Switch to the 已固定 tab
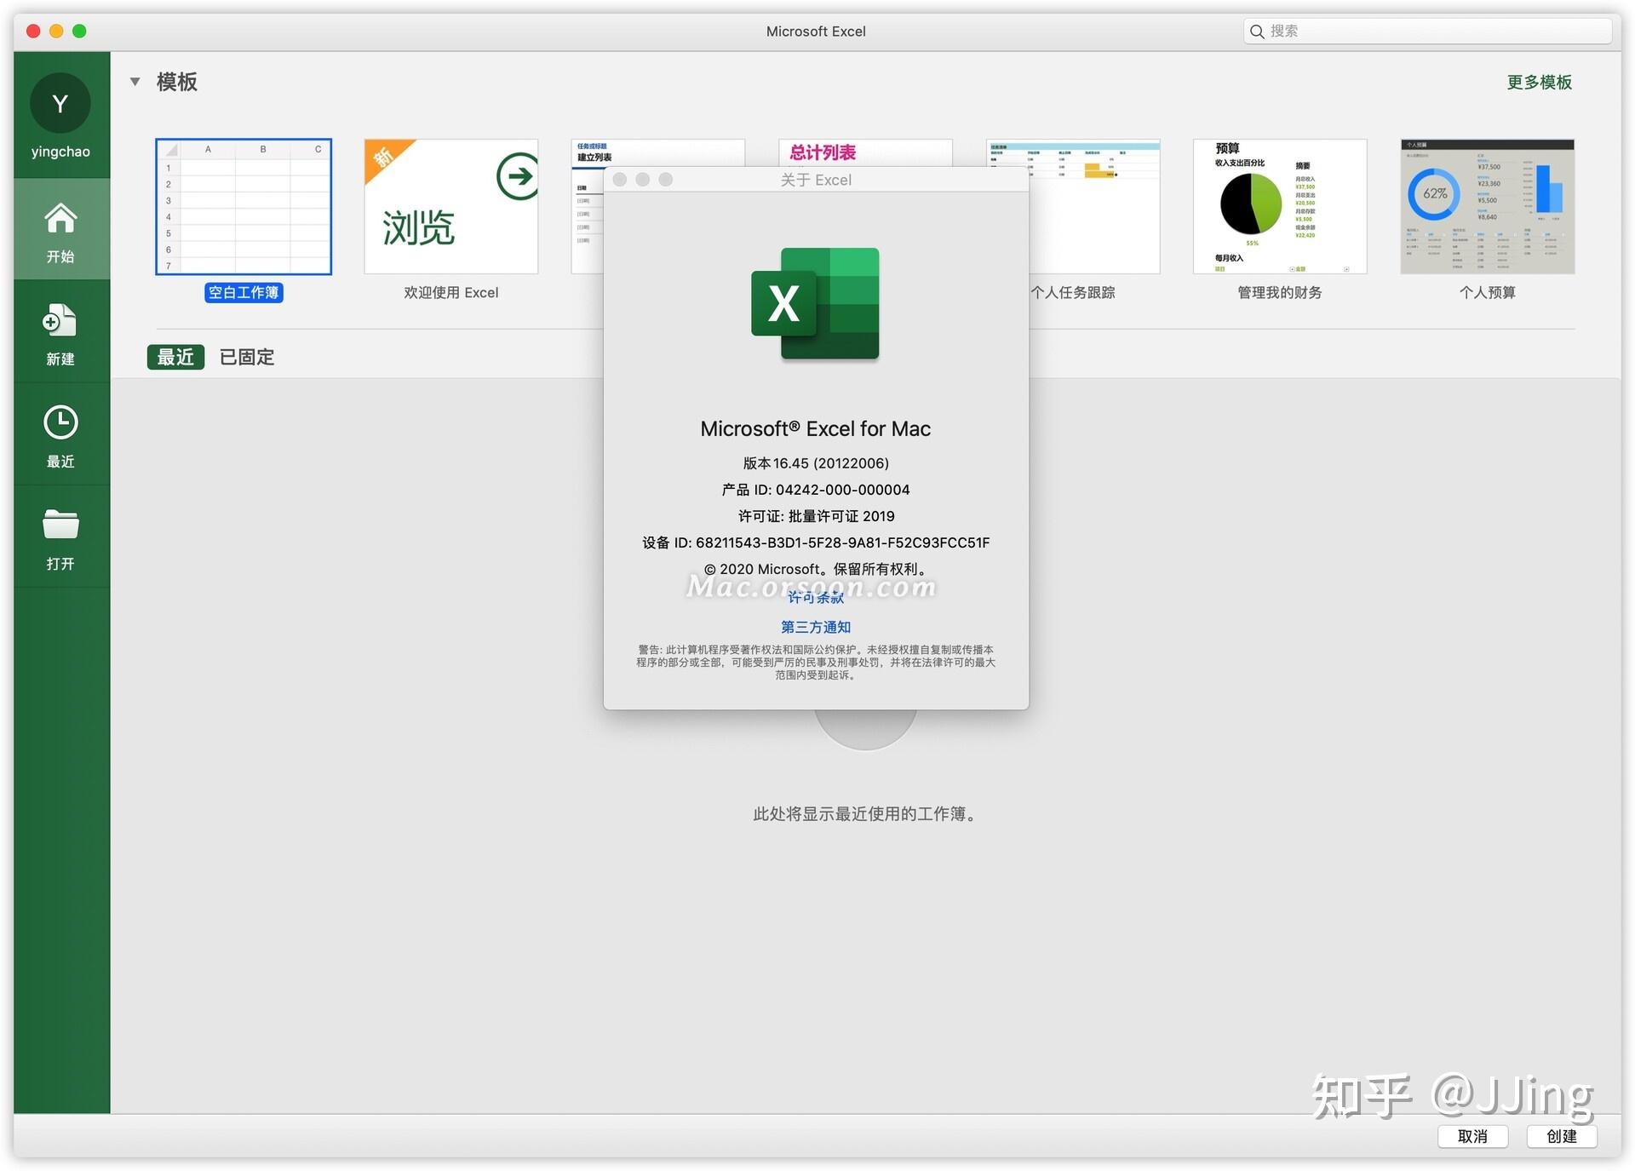The image size is (1635, 1171). [x=247, y=357]
